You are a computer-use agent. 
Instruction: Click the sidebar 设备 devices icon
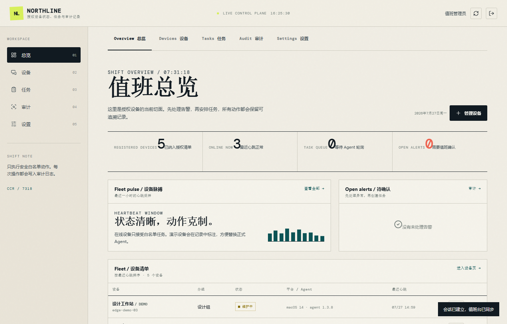click(14, 72)
